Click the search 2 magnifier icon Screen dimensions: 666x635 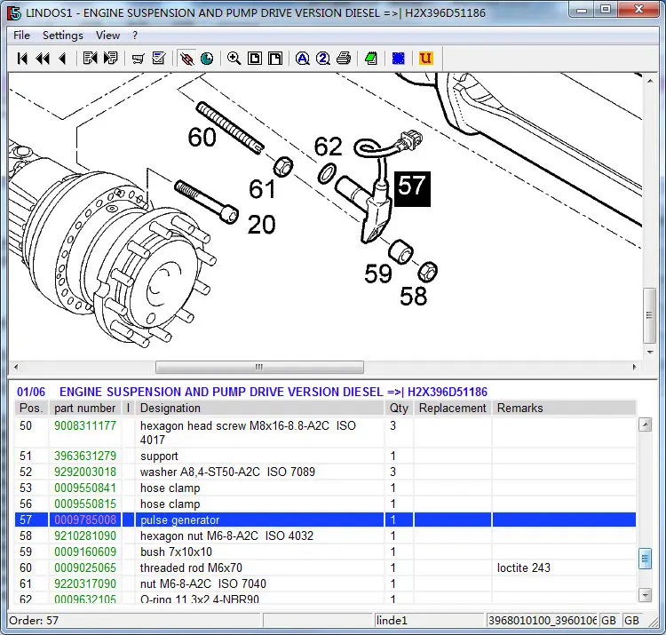[323, 59]
